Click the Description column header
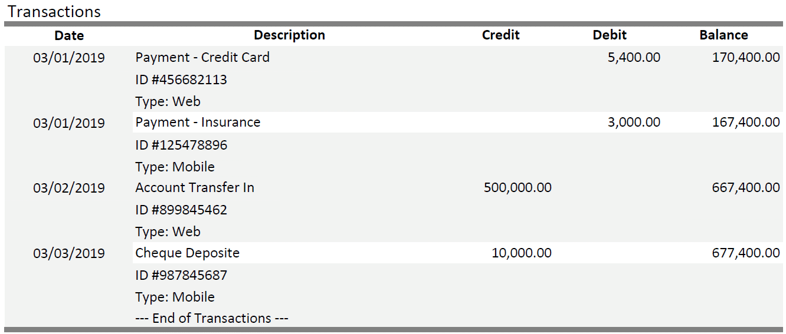786x334 pixels. pyautogui.click(x=289, y=35)
